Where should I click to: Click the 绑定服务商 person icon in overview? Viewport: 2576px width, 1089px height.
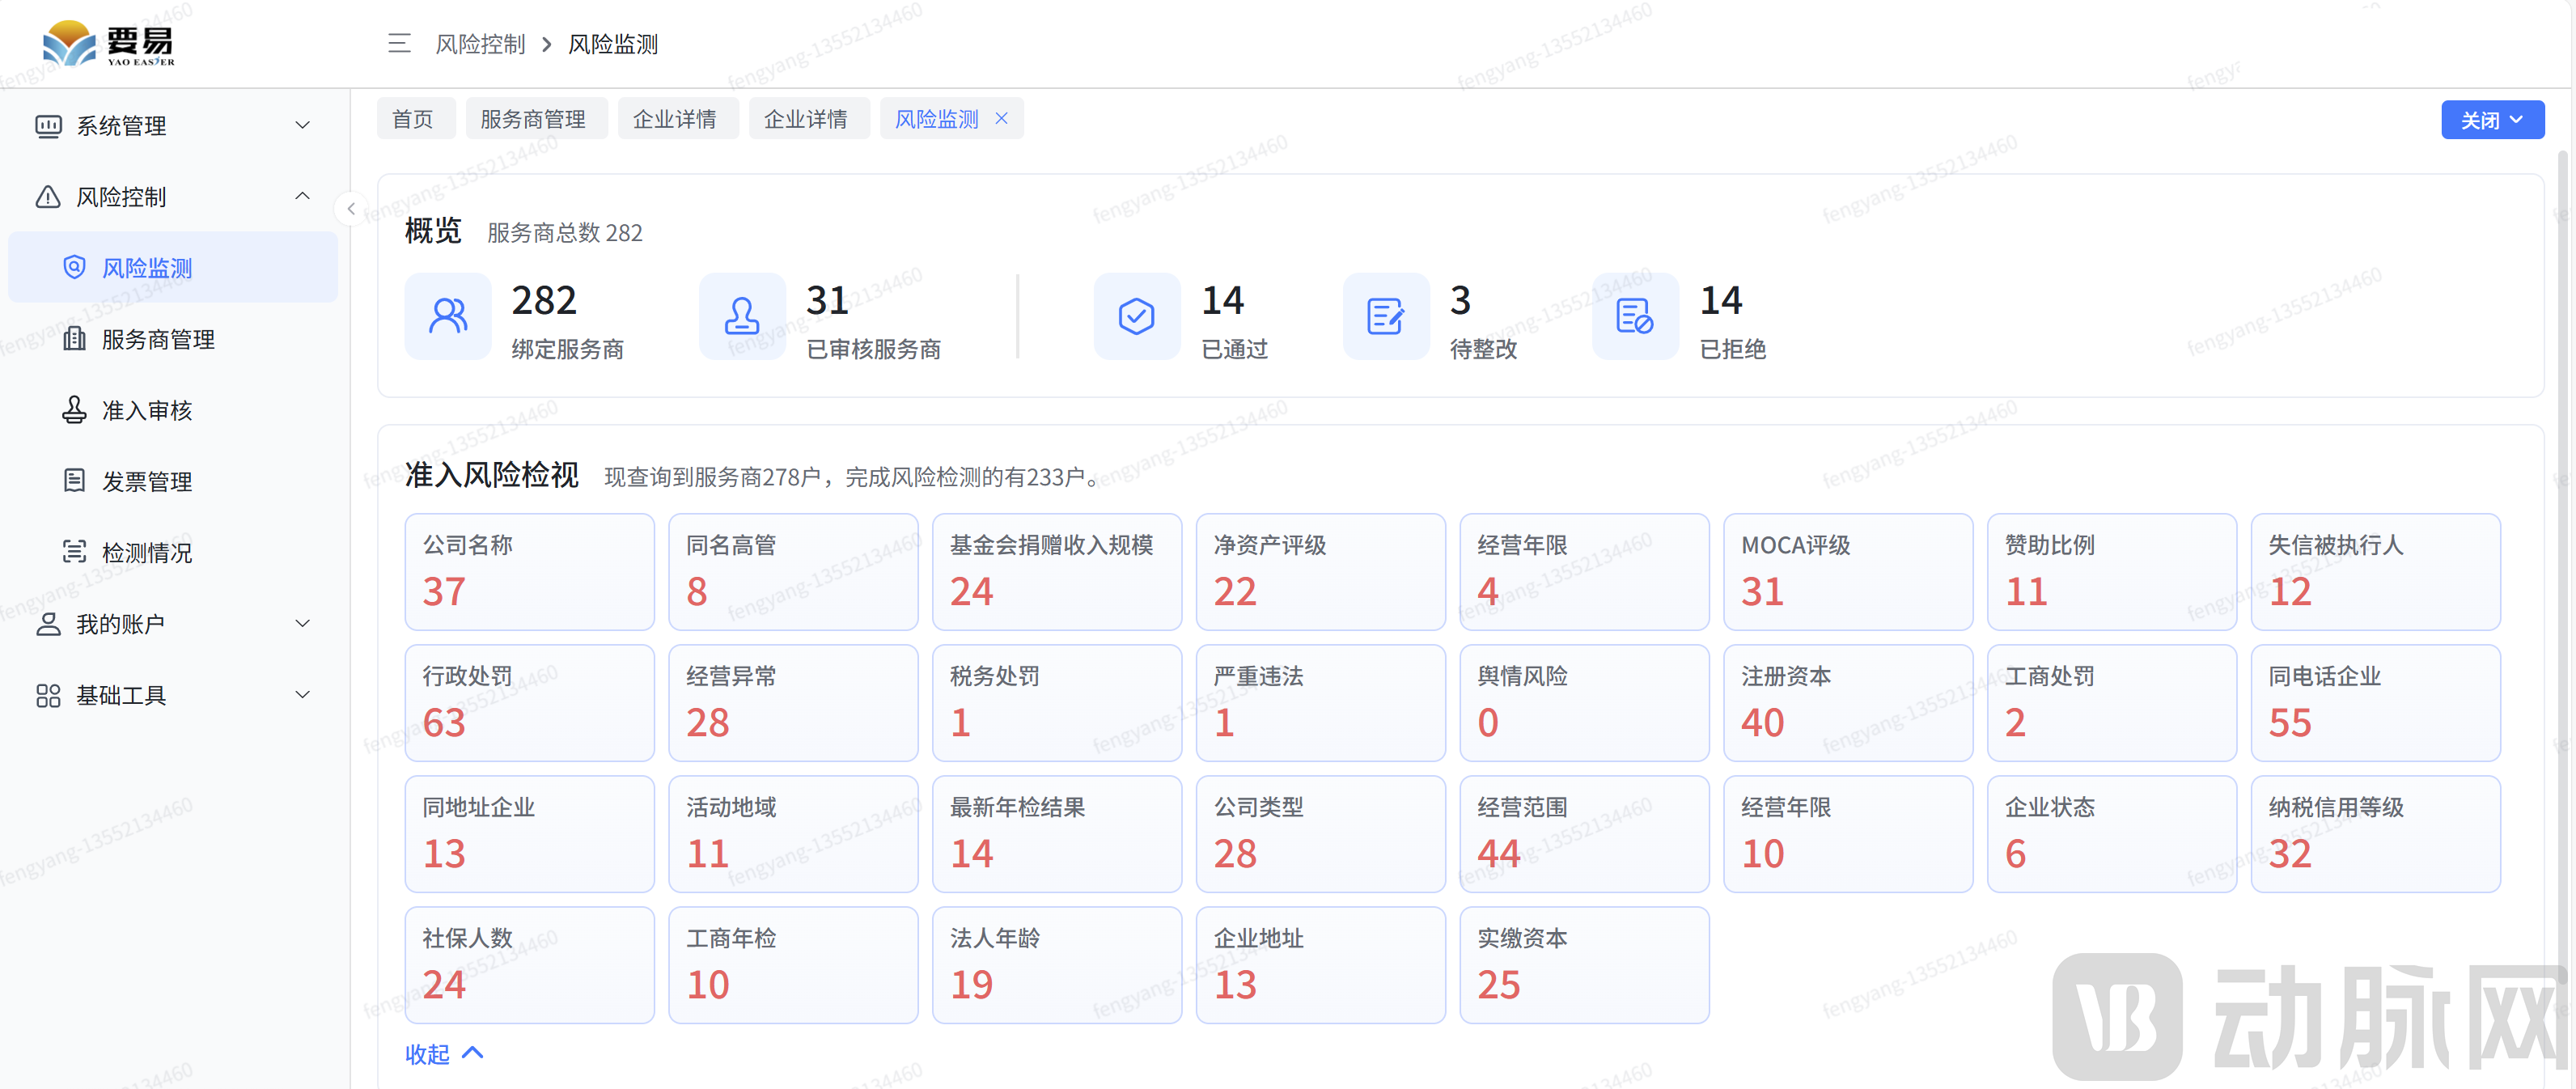pyautogui.click(x=447, y=316)
